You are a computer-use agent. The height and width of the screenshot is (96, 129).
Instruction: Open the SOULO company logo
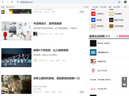click(93, 43)
